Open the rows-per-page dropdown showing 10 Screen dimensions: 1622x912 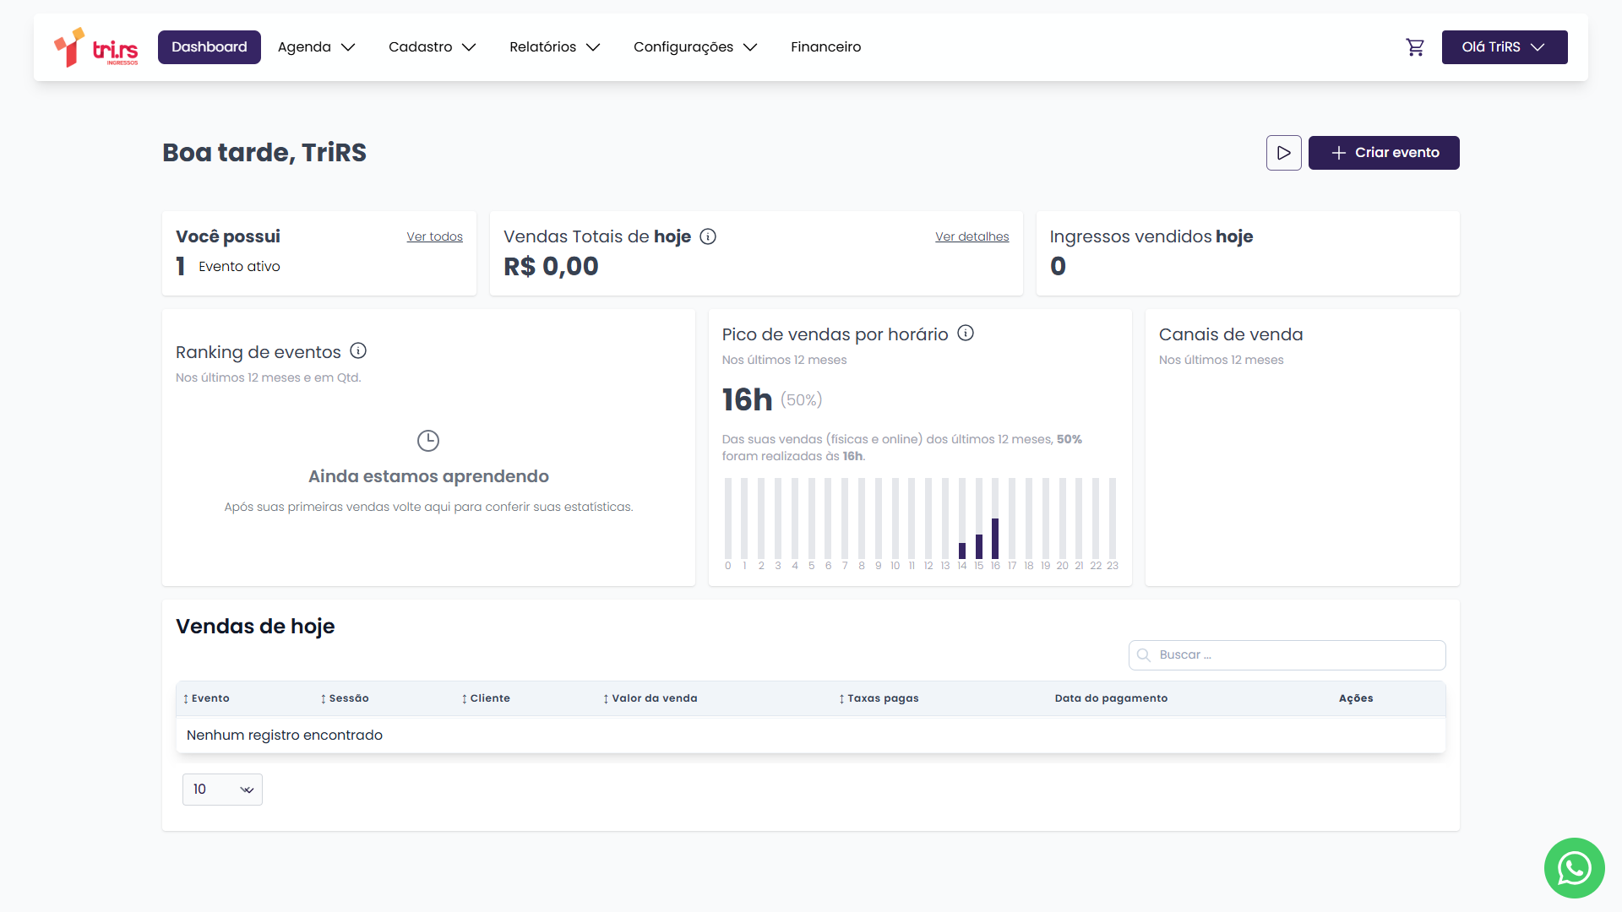point(222,790)
